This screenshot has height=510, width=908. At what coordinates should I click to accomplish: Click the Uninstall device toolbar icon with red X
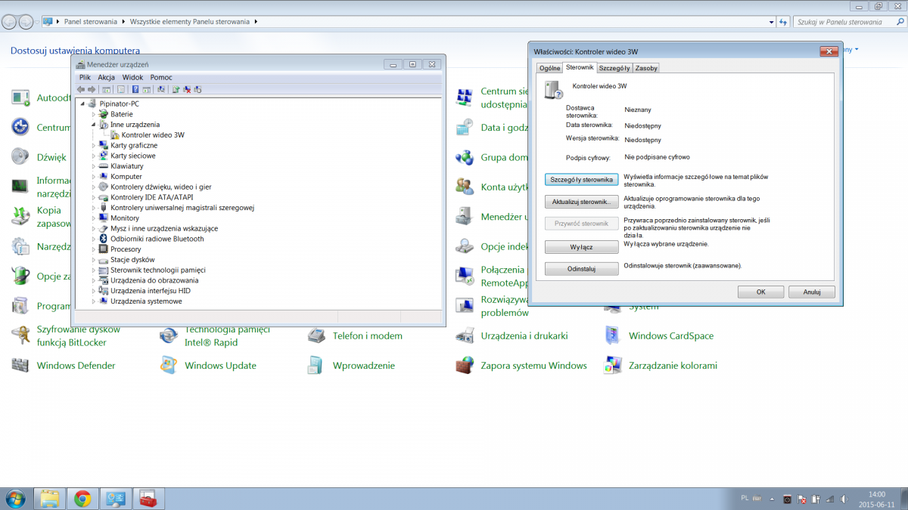(x=187, y=89)
